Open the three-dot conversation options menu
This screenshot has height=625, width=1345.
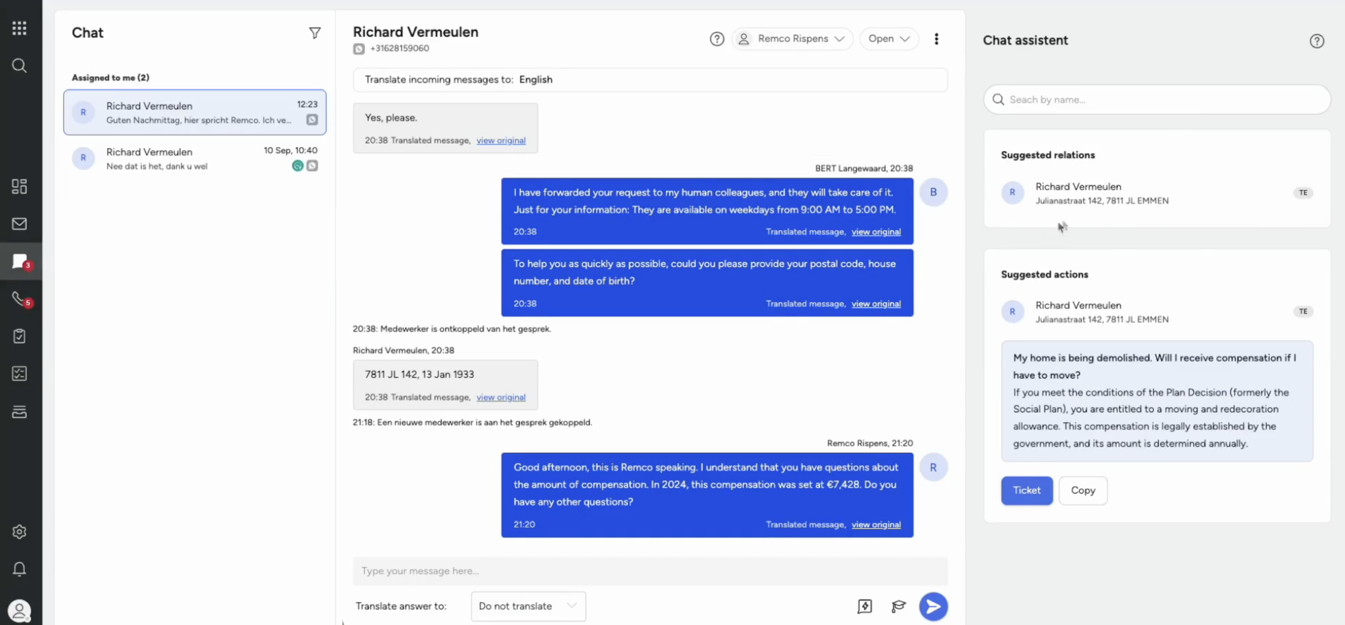click(936, 39)
